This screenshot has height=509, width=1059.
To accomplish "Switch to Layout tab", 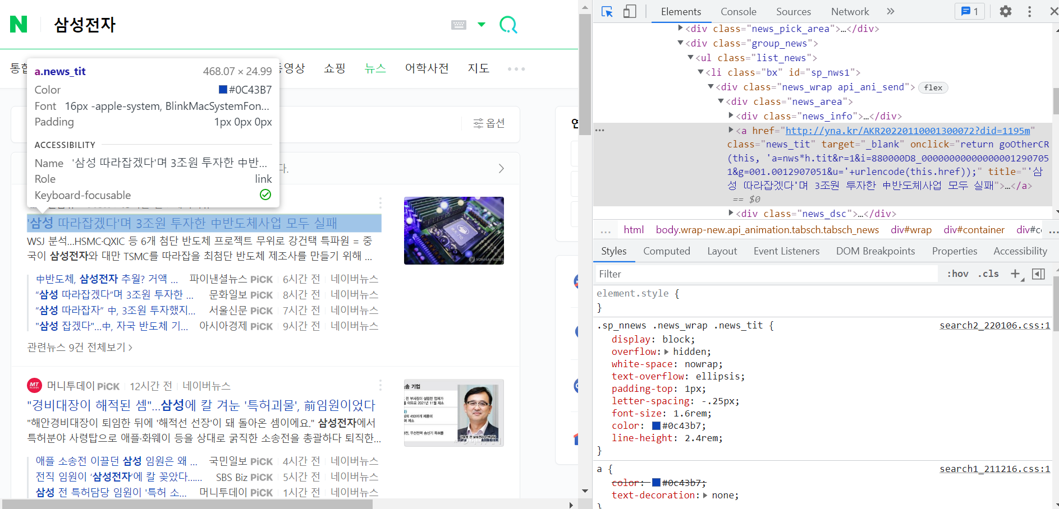I will tap(722, 251).
